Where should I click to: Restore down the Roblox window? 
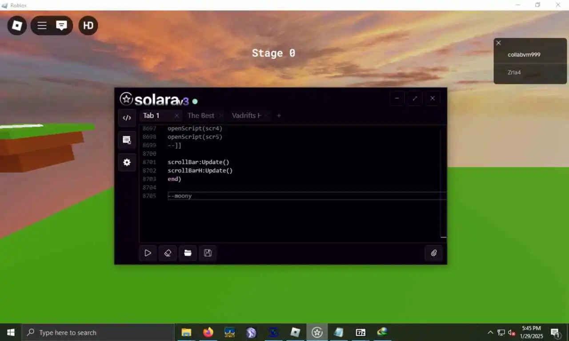click(537, 5)
